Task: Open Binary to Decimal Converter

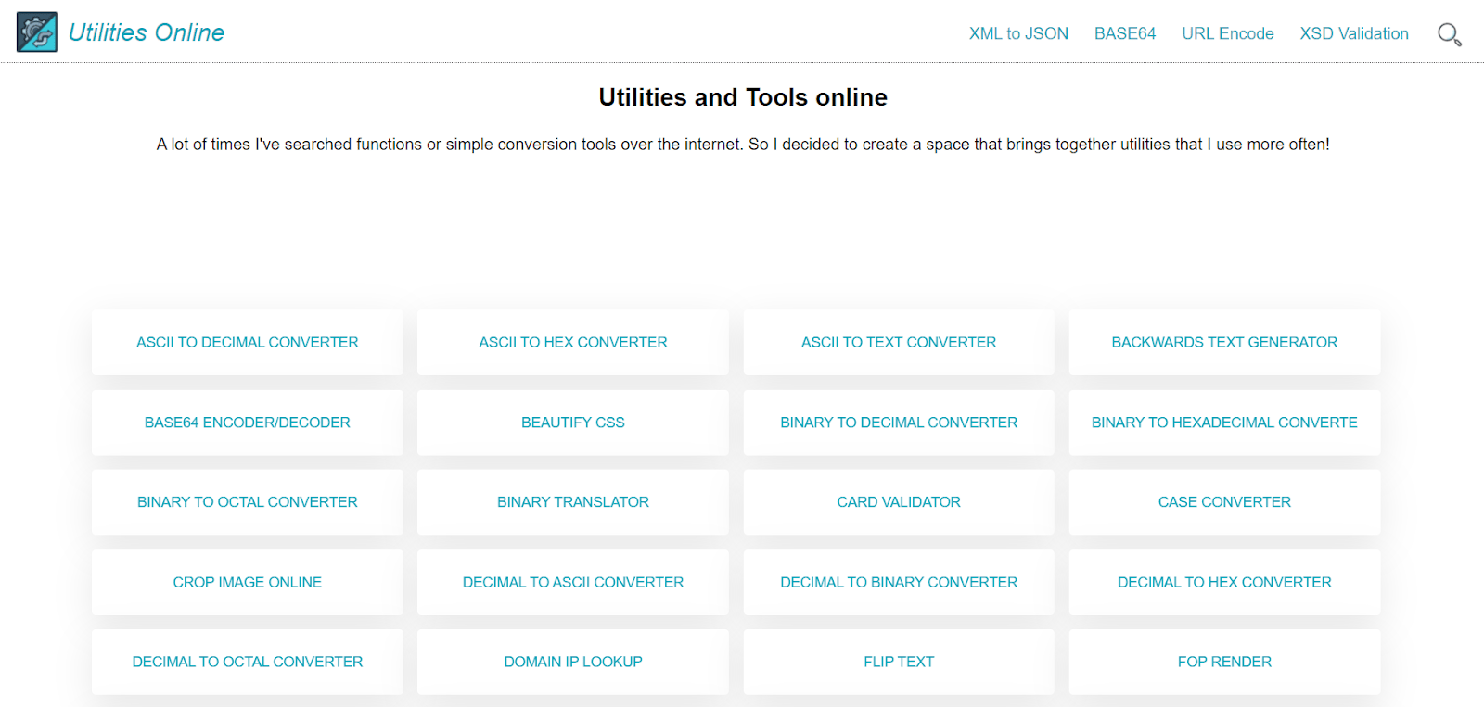Action: click(x=899, y=423)
